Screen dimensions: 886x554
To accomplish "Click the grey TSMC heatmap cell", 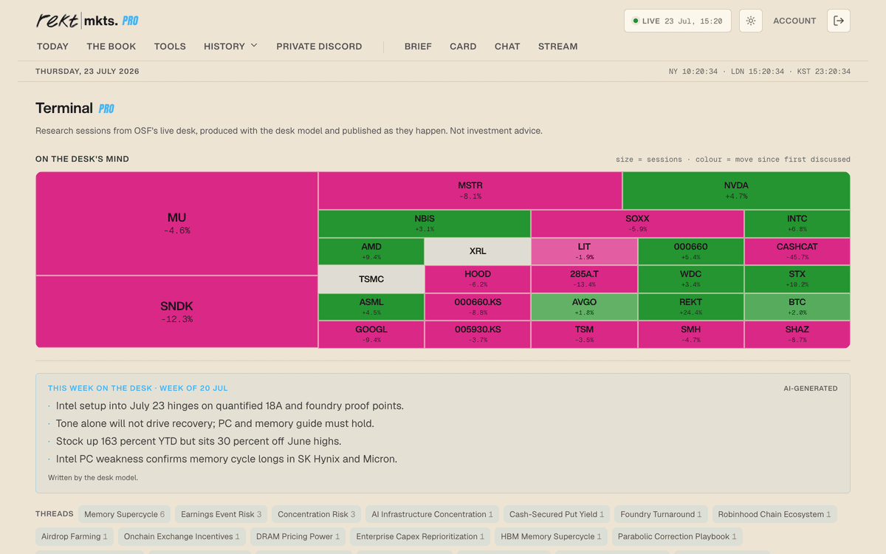I will pyautogui.click(x=371, y=279).
